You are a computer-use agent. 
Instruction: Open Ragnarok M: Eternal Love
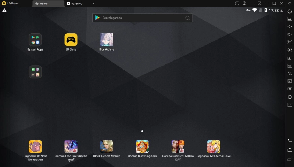coord(214,146)
